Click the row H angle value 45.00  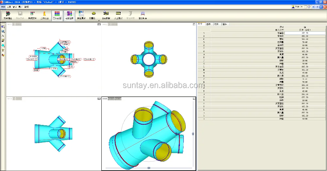[x=305, y=54]
